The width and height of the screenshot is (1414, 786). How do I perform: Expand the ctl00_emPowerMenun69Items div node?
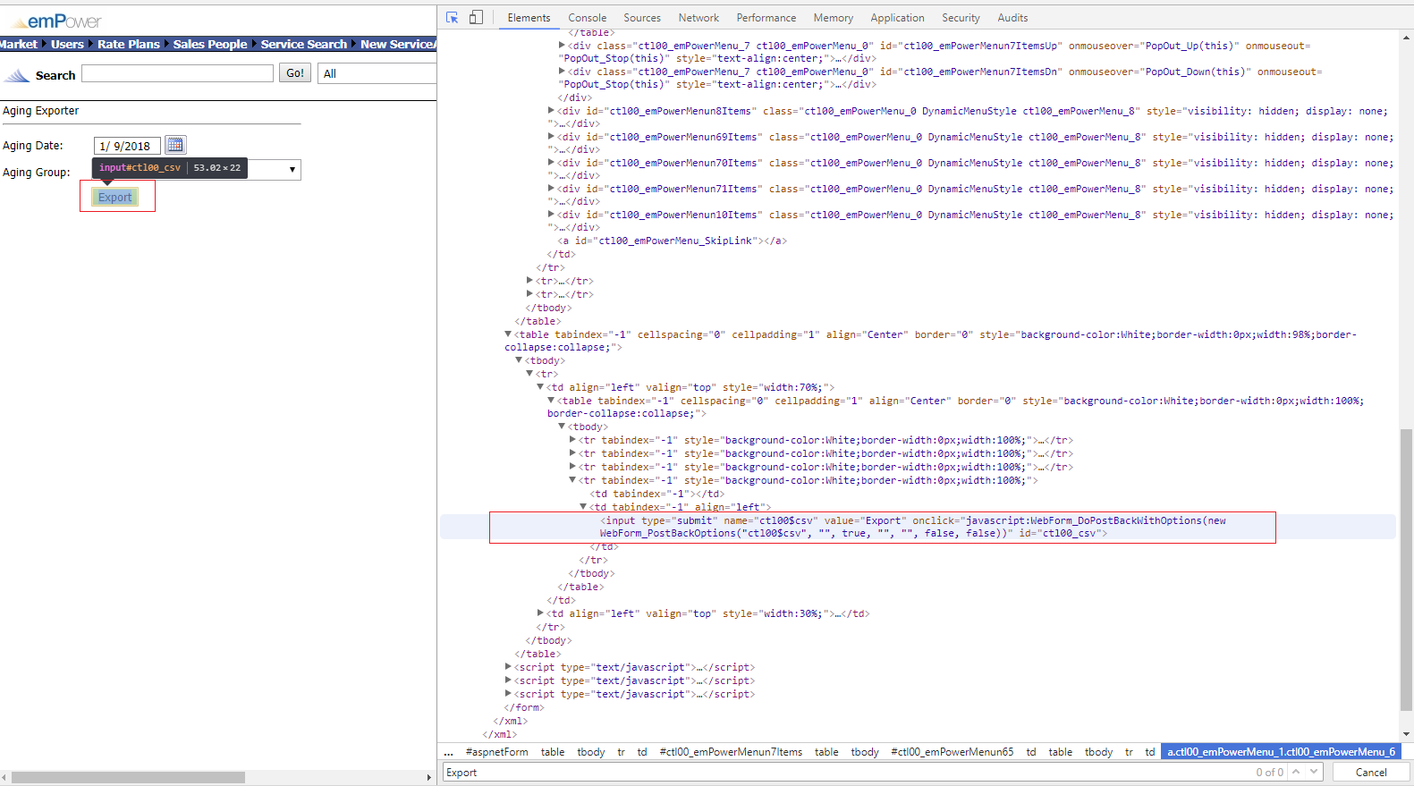(551, 137)
